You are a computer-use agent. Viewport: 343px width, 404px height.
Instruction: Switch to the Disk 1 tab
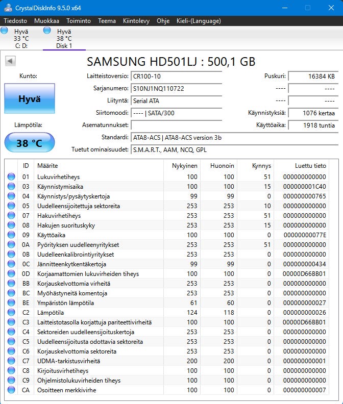point(64,38)
